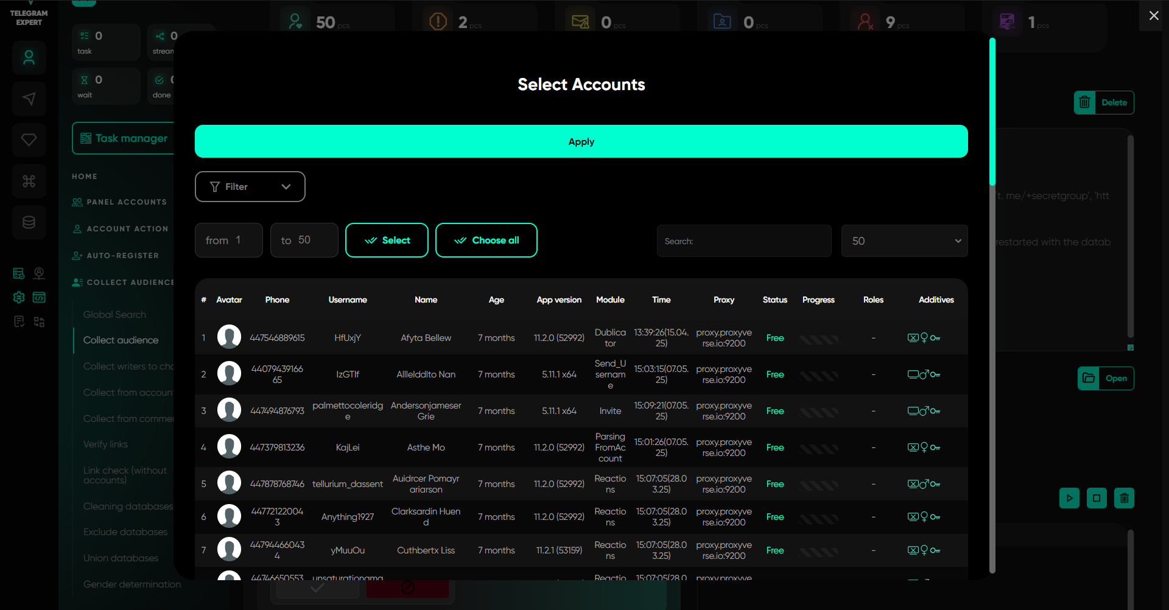Open the rows-per-page dropdown showing 50
This screenshot has height=610, width=1169.
tap(904, 241)
